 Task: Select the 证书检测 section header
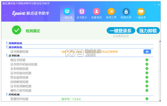14,56
